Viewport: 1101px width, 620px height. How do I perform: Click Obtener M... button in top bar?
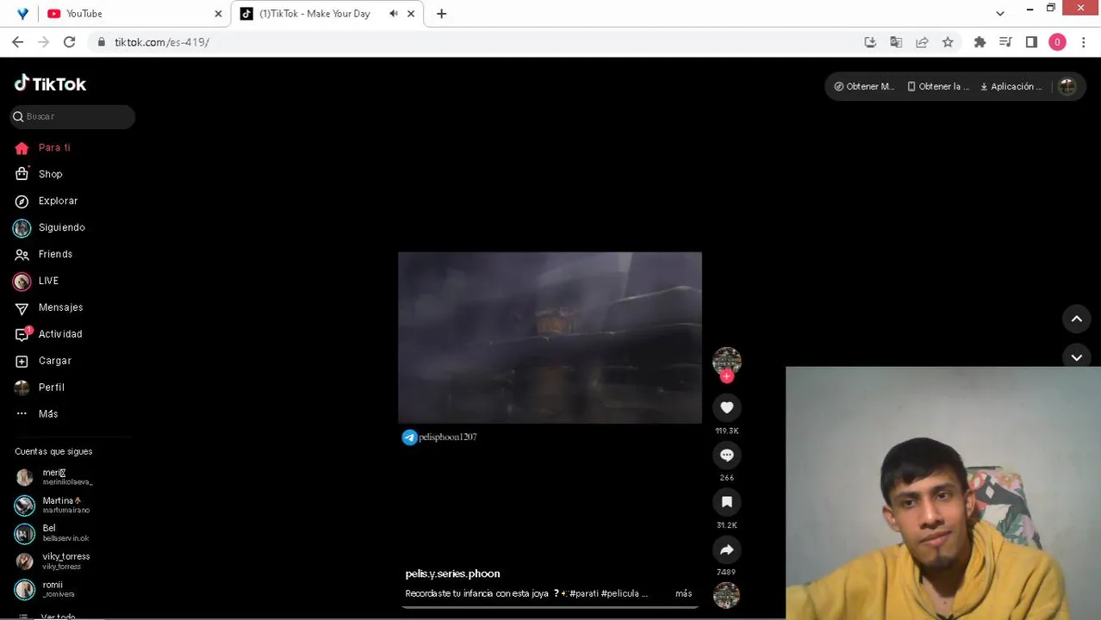[864, 86]
